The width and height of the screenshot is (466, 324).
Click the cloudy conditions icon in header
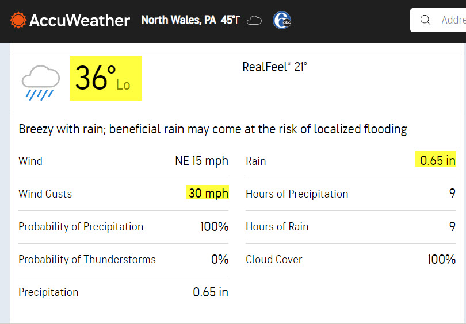[x=254, y=21]
